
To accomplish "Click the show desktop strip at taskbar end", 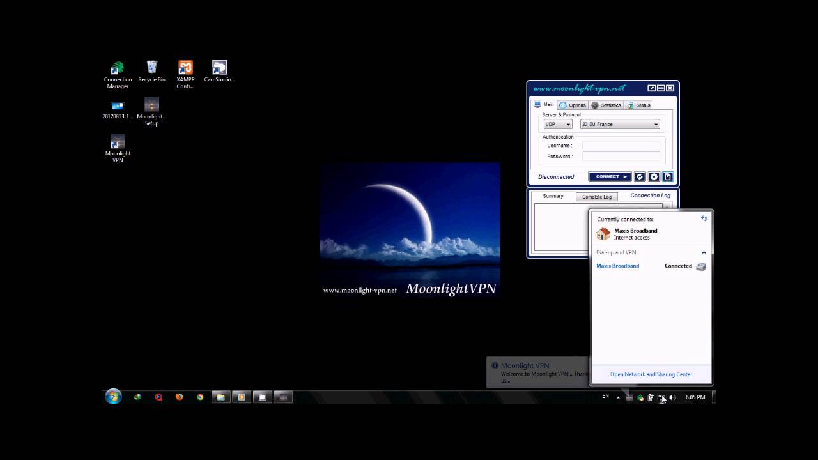I will point(713,397).
